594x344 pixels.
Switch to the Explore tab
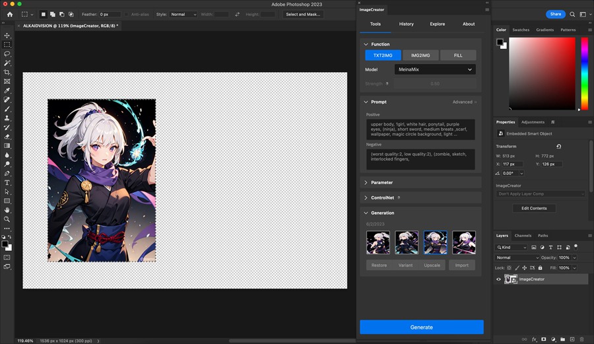437,24
